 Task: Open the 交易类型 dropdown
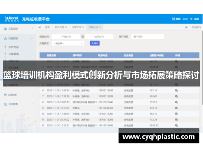pyautogui.click(x=68, y=43)
